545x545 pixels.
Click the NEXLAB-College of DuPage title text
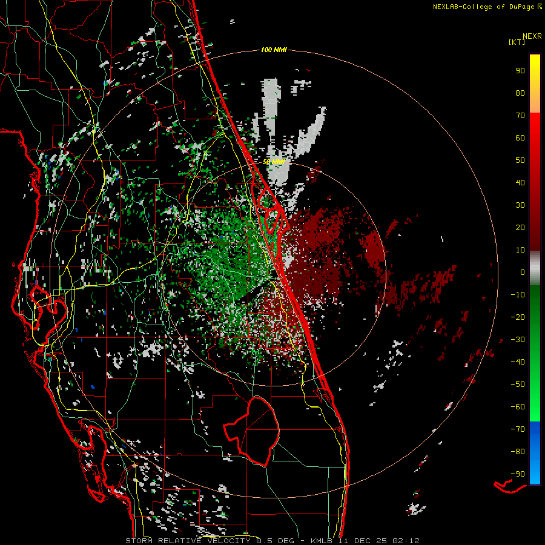click(483, 7)
